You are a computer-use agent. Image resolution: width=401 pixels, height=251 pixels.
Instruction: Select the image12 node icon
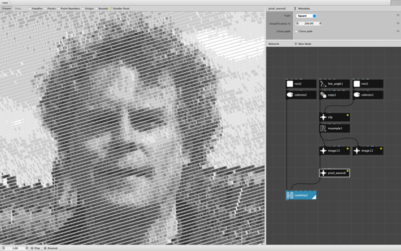357,151
